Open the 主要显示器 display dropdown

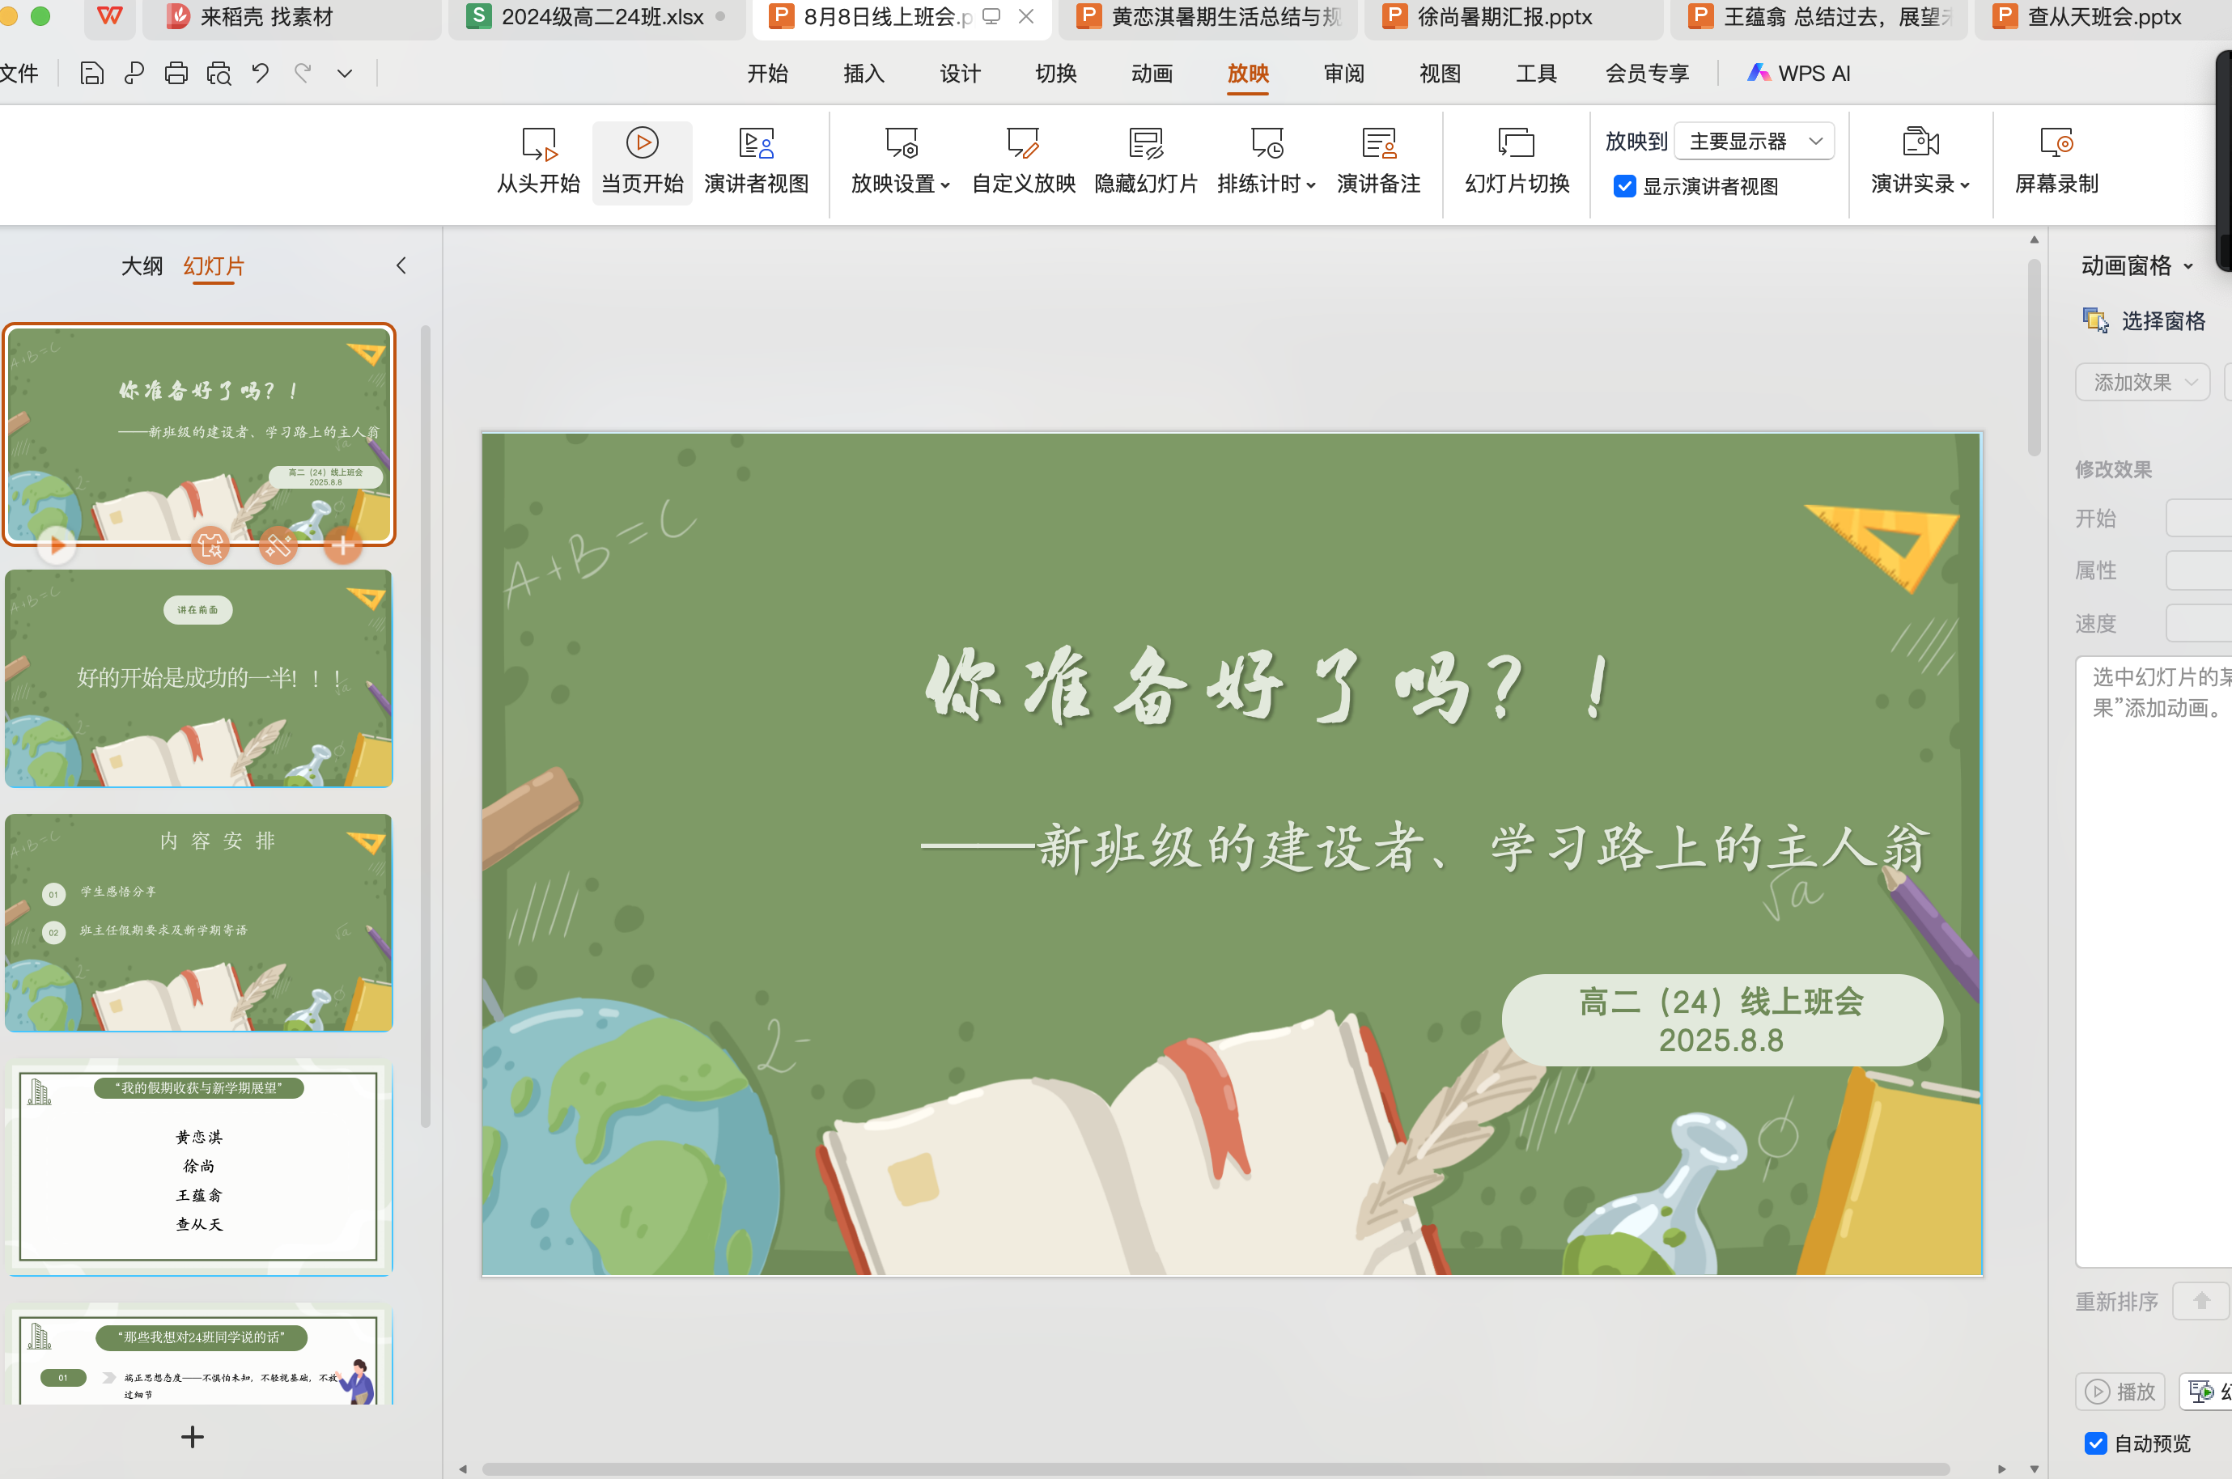1754,142
